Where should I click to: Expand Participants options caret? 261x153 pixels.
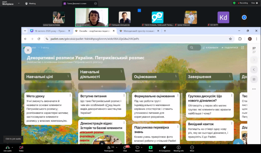pos(117,148)
